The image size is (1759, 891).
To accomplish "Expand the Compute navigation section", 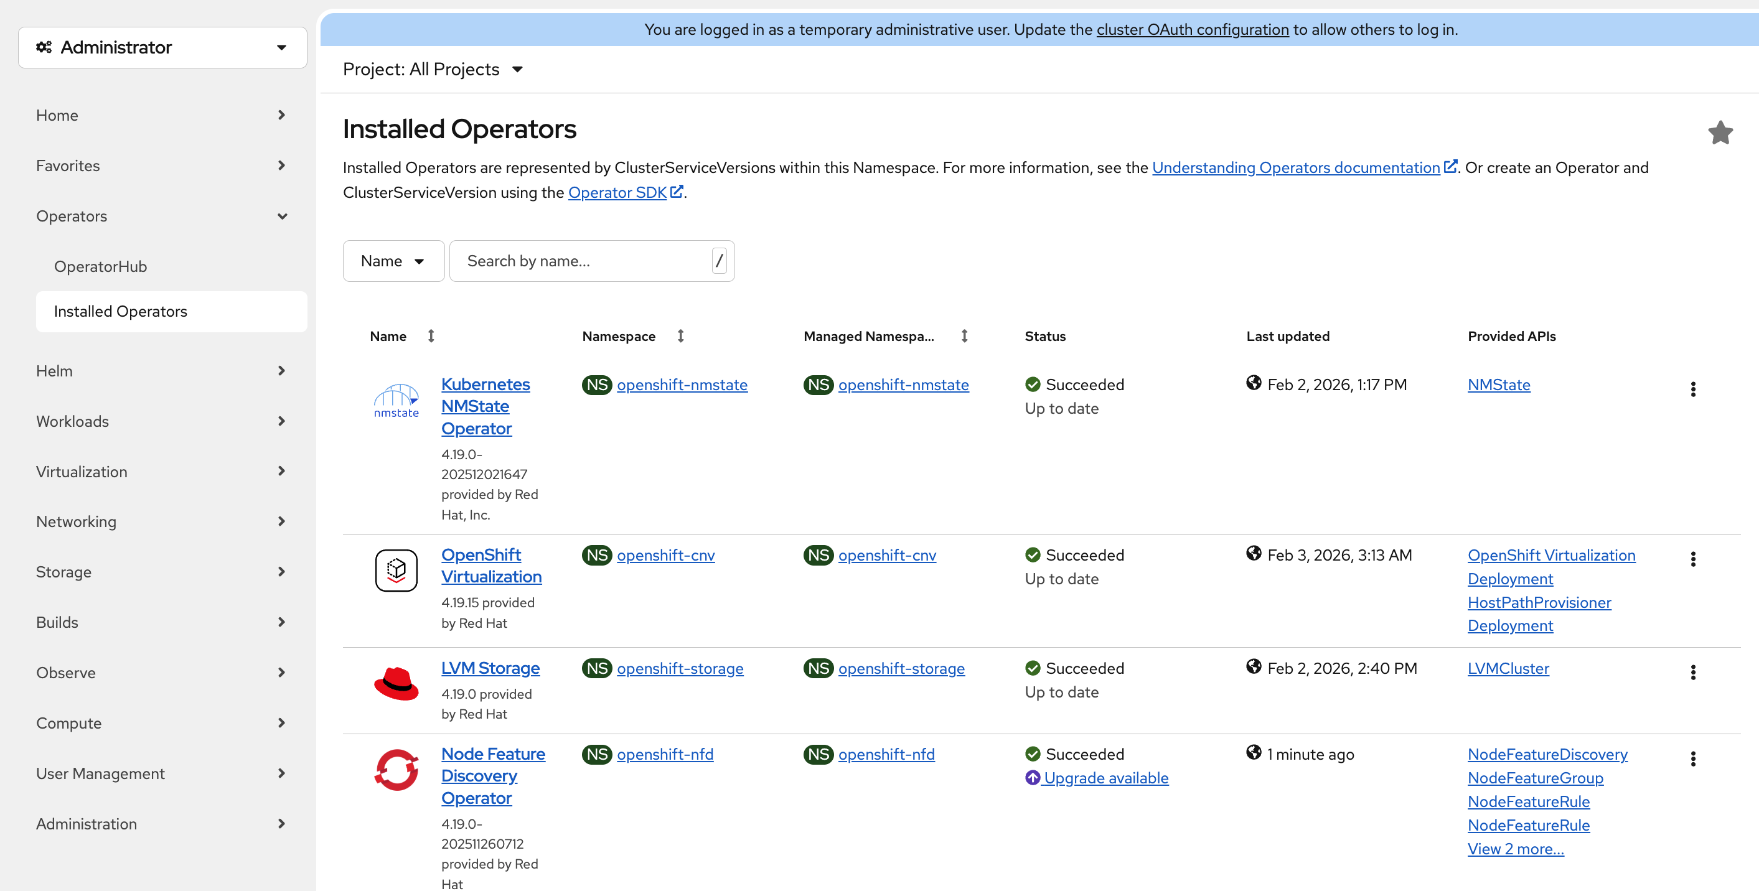I will 162,723.
